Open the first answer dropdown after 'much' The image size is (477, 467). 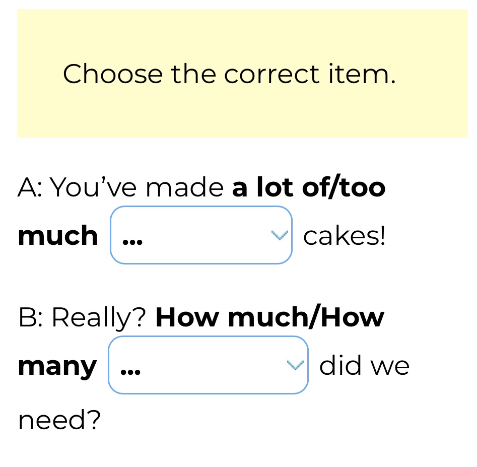coord(201,234)
